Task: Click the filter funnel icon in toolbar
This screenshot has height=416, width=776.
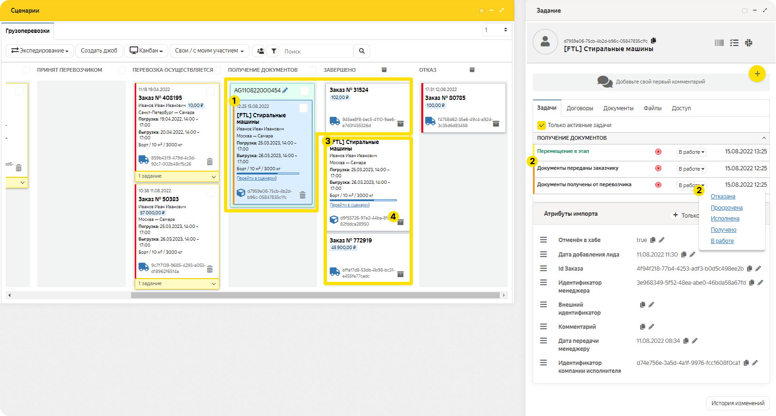Action: (273, 51)
